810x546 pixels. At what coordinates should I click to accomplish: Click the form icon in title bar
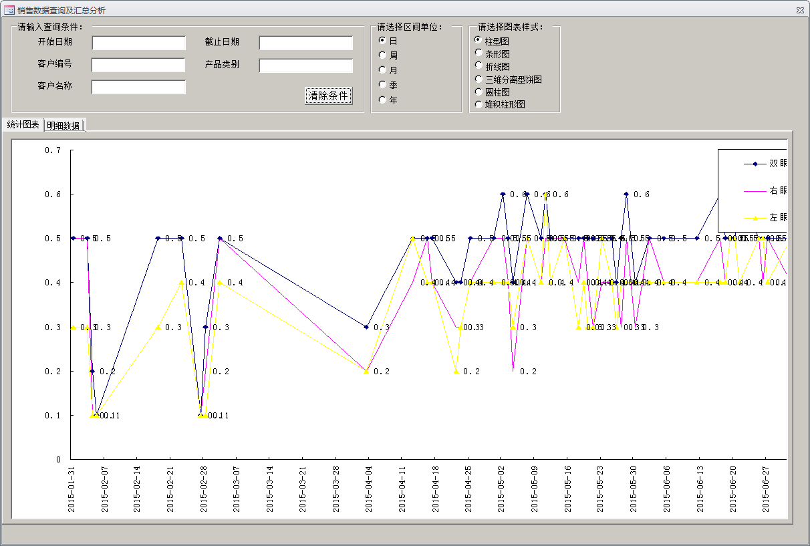9,10
